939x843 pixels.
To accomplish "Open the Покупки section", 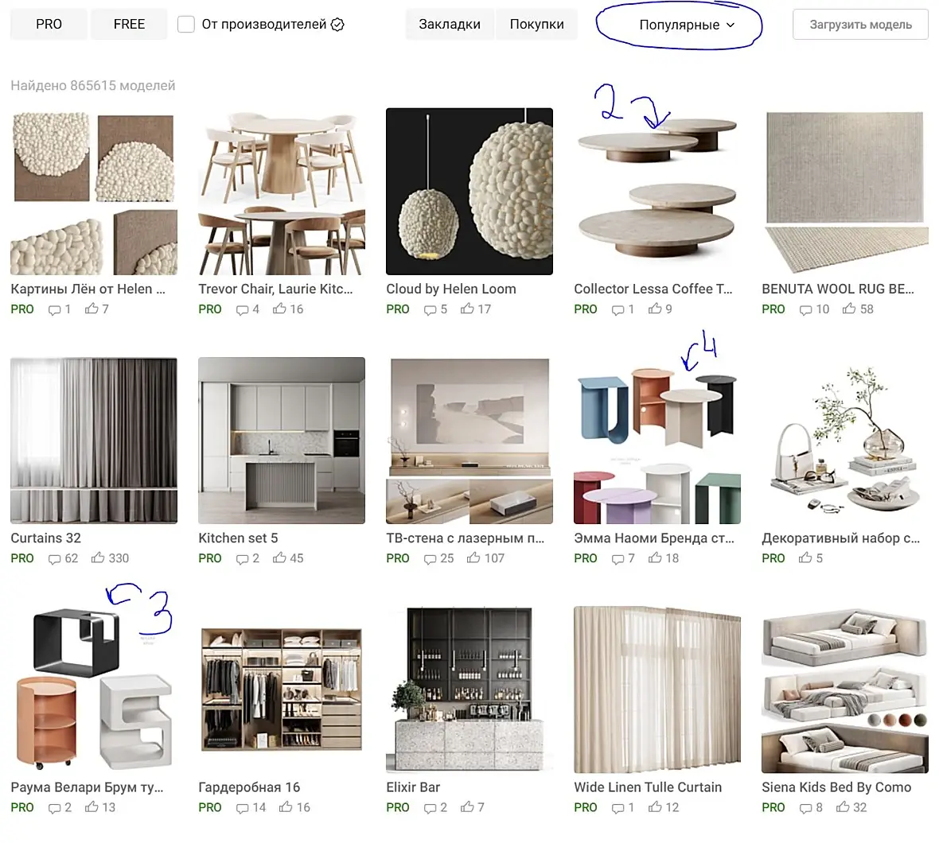I will 536,24.
